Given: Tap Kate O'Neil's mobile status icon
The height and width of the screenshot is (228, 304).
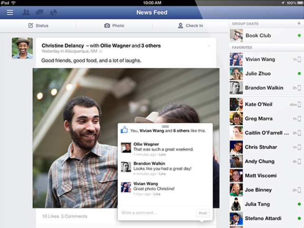Looking at the screenshot, I should [299, 104].
